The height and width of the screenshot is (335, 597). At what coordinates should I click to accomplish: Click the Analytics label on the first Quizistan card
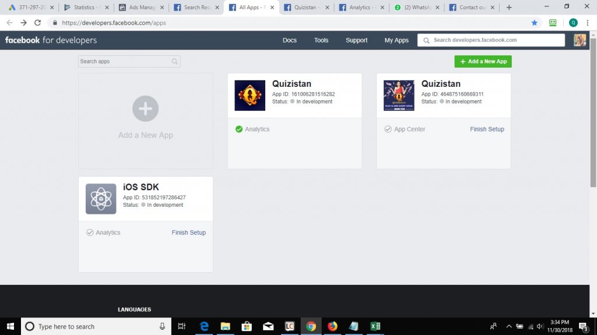click(257, 129)
